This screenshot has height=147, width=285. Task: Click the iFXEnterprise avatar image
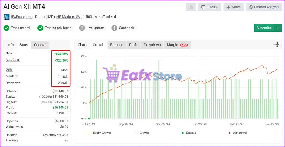[x=7, y=17]
